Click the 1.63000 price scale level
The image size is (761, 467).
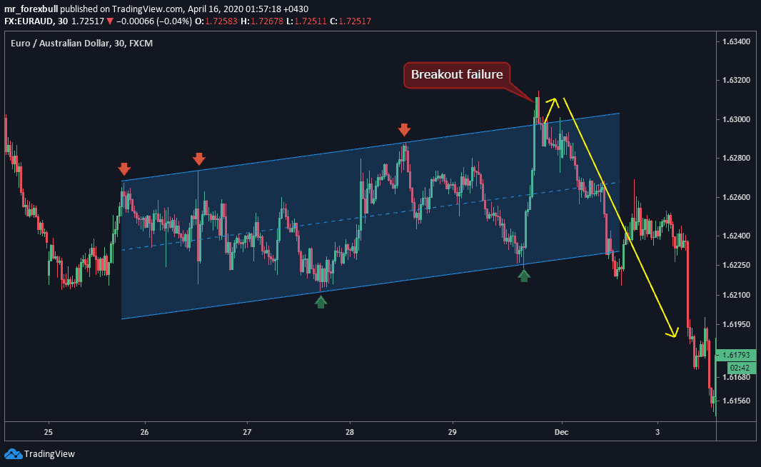pos(735,119)
